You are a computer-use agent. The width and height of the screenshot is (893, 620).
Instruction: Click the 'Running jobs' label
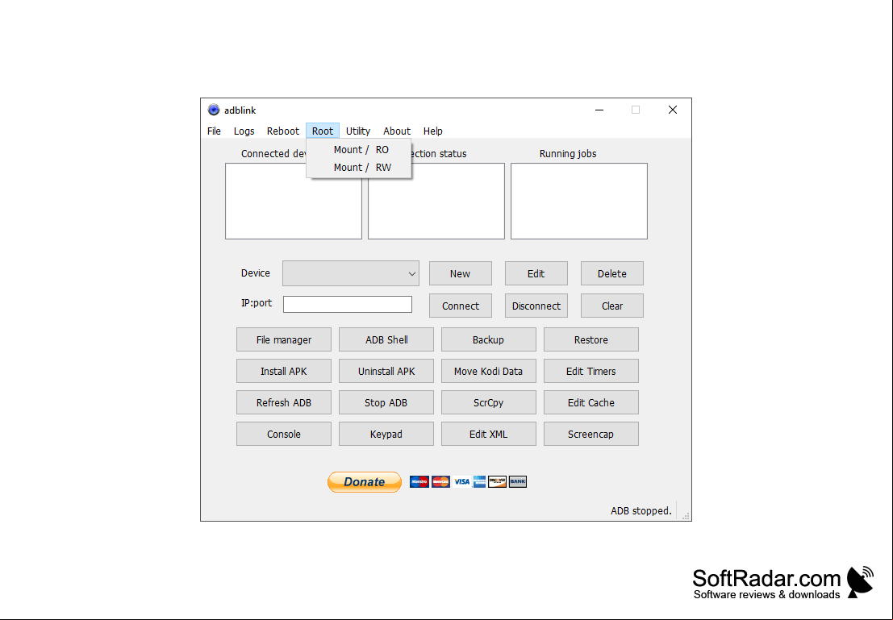(x=568, y=154)
